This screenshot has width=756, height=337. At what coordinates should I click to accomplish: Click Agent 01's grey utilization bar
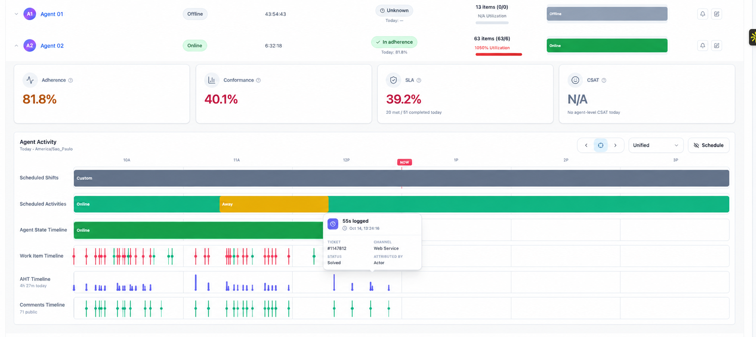click(x=492, y=23)
